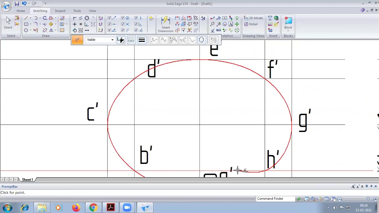Click on the zoom slider handle
This screenshot has height=213, width=379.
coord(368,199)
